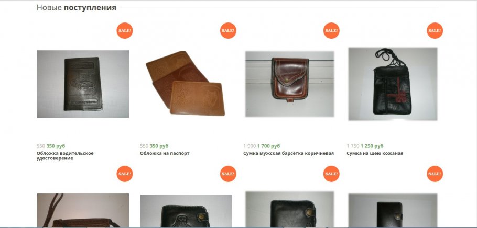Viewport: 477px width, 228px height.
Task: Open link Сумка на шею кожаная
Action: [x=375, y=153]
